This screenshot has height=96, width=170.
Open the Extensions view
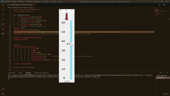3,24
